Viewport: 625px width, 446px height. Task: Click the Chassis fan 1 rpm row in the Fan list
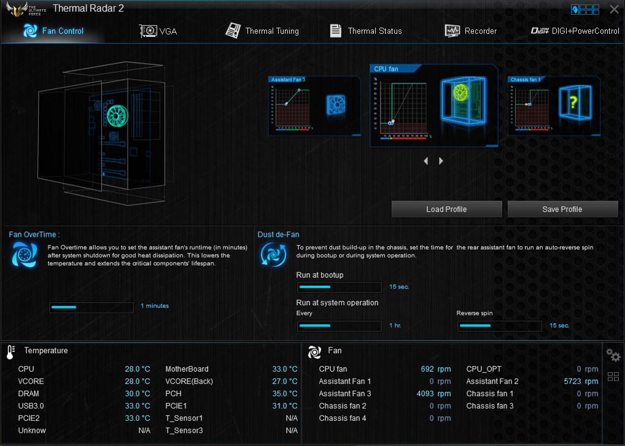pos(532,394)
